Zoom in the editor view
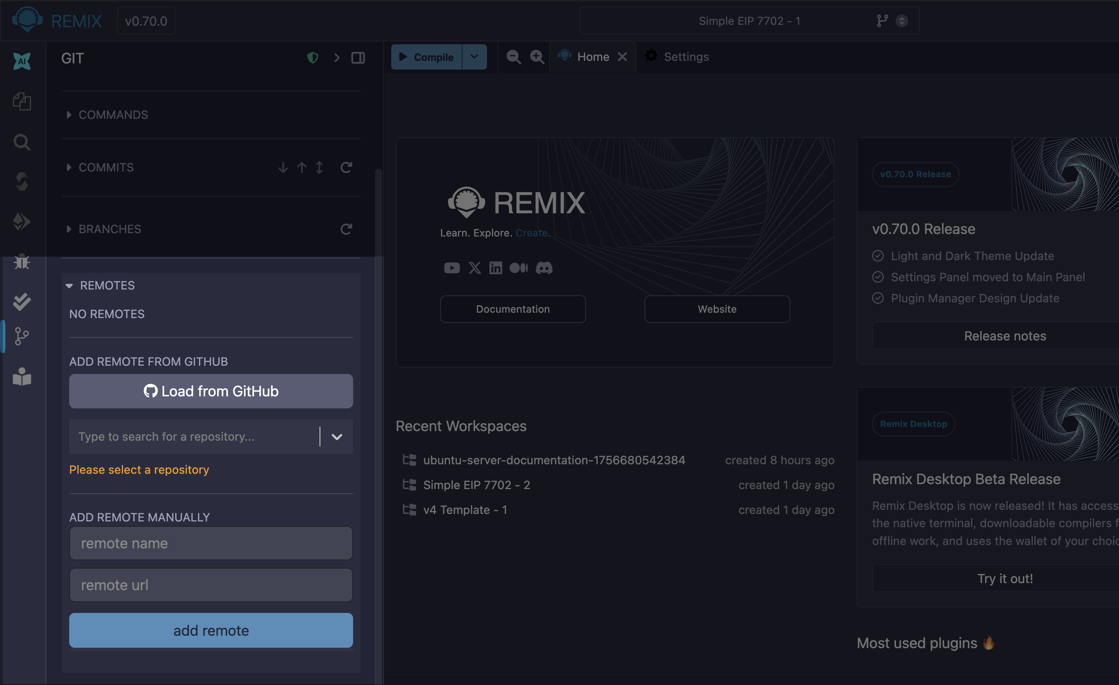This screenshot has height=685, width=1119. click(537, 57)
